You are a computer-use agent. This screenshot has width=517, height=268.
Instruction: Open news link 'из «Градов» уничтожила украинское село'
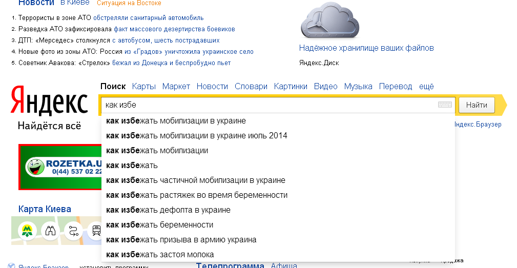189,51
